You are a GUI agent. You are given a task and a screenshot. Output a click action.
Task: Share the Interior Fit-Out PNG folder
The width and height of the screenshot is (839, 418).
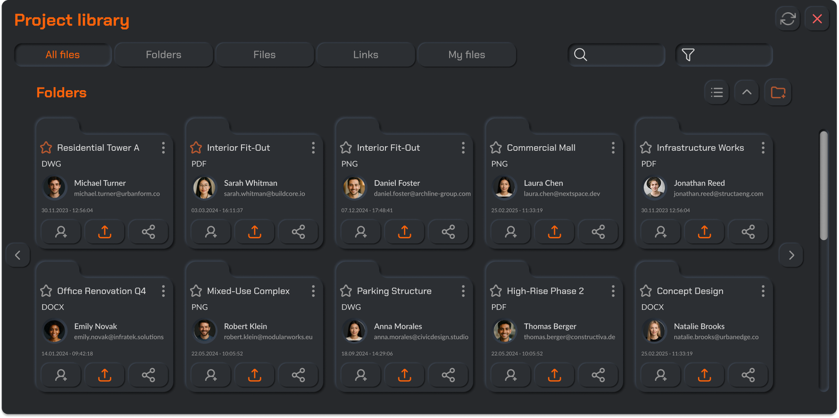tap(448, 232)
